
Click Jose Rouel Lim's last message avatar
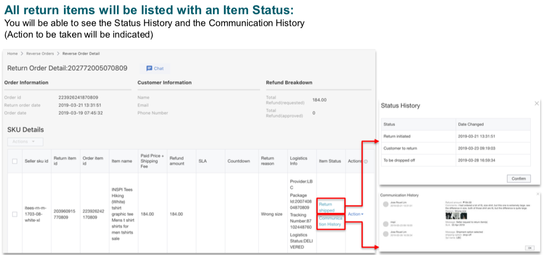385,233
